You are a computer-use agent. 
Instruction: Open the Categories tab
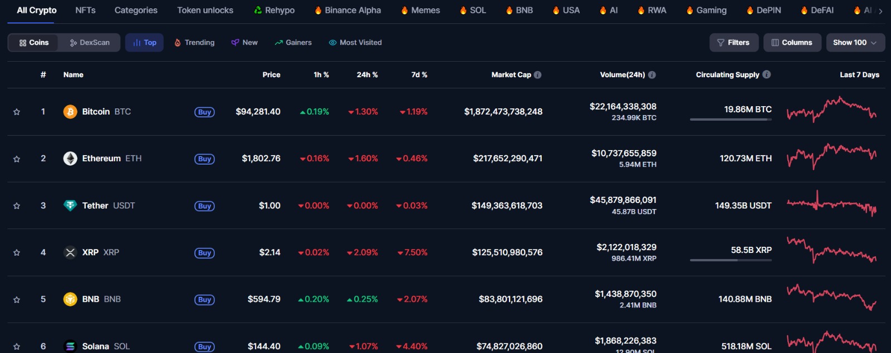tap(136, 10)
